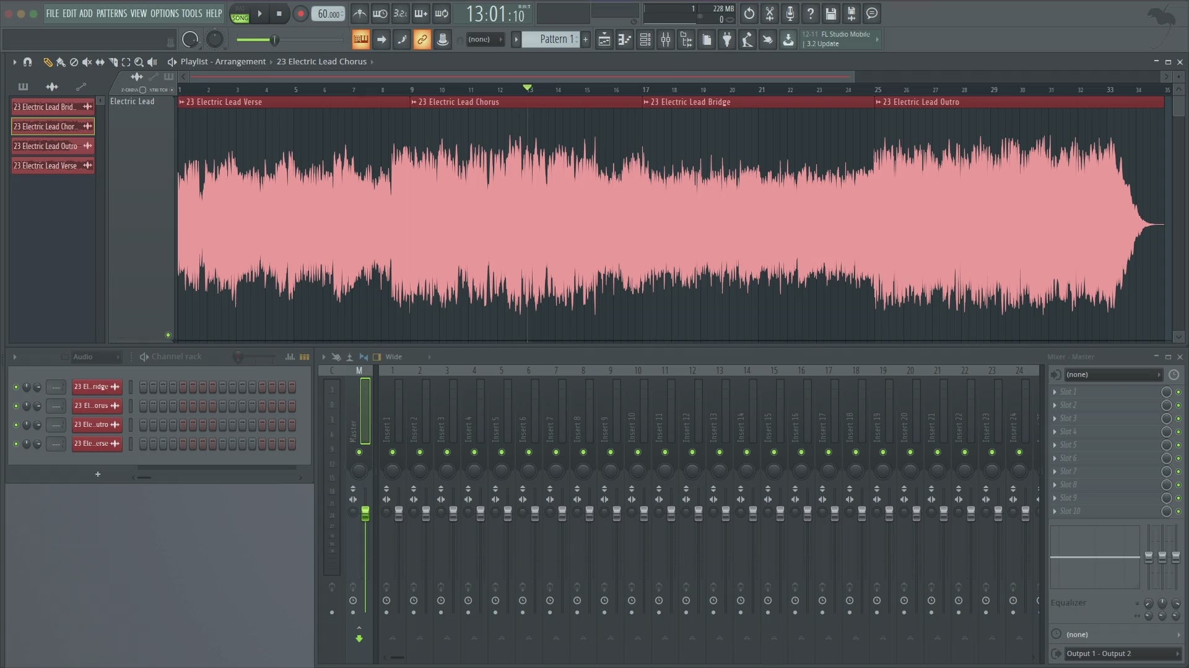Viewport: 1189px width, 668px height.
Task: Select the 23 Ele..utro channel button
Action: 97,425
